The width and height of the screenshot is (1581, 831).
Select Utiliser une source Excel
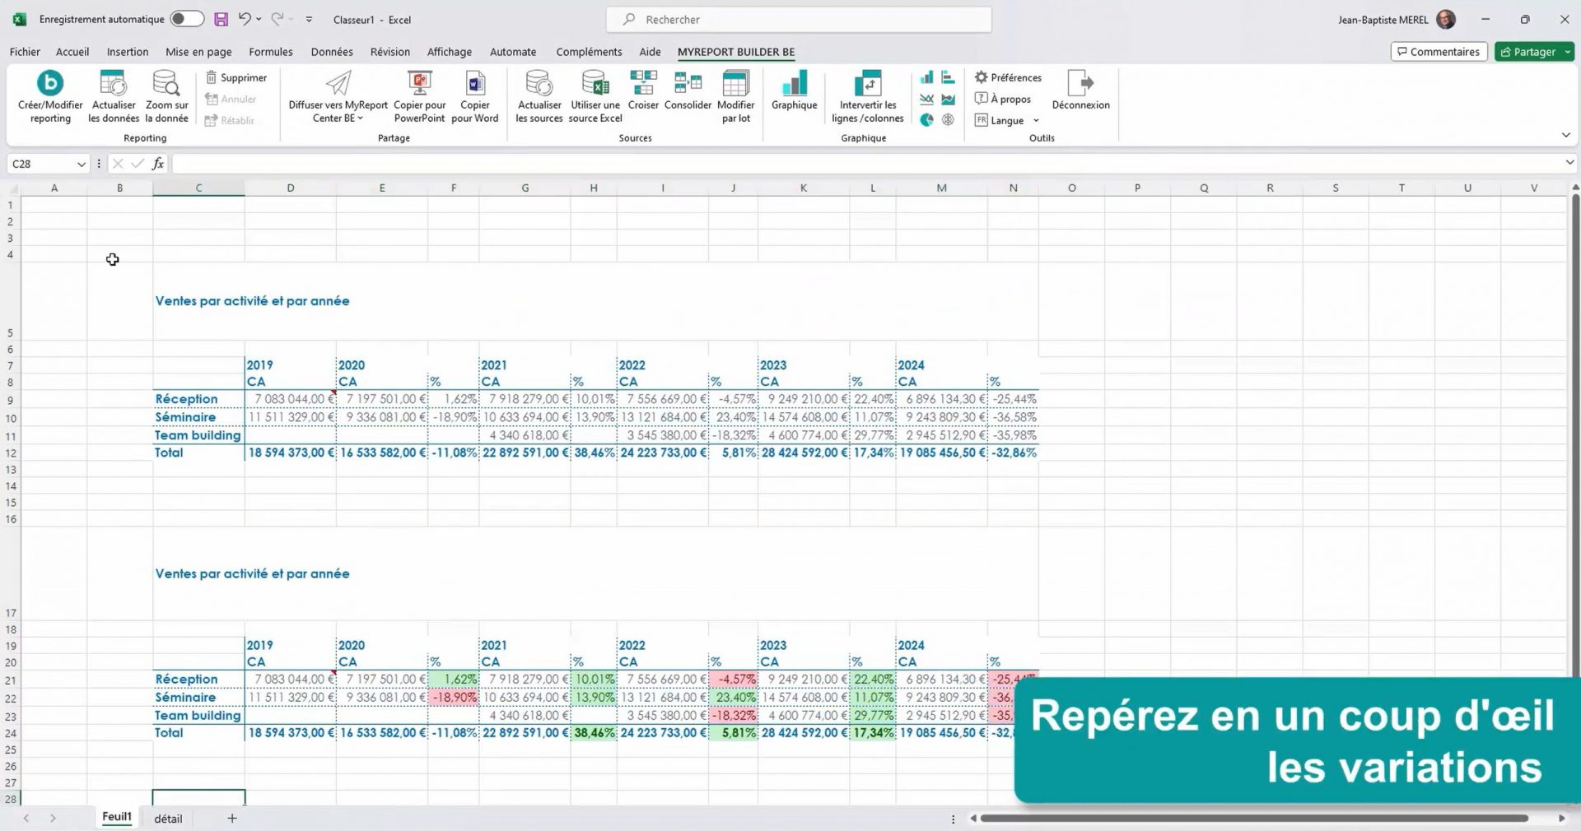[595, 85]
